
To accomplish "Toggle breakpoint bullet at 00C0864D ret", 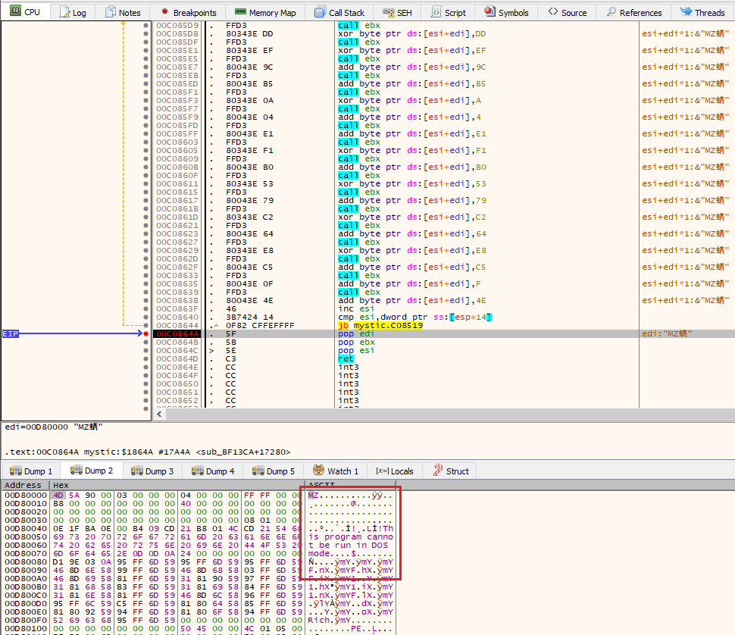I will (x=145, y=358).
